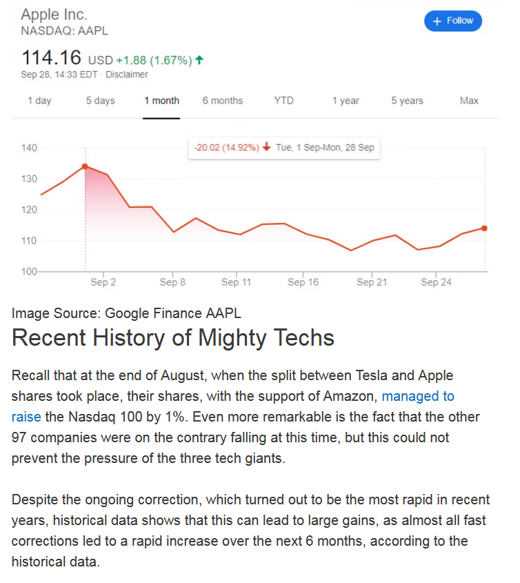Click the Sep 8 date label on axis

[x=172, y=282]
